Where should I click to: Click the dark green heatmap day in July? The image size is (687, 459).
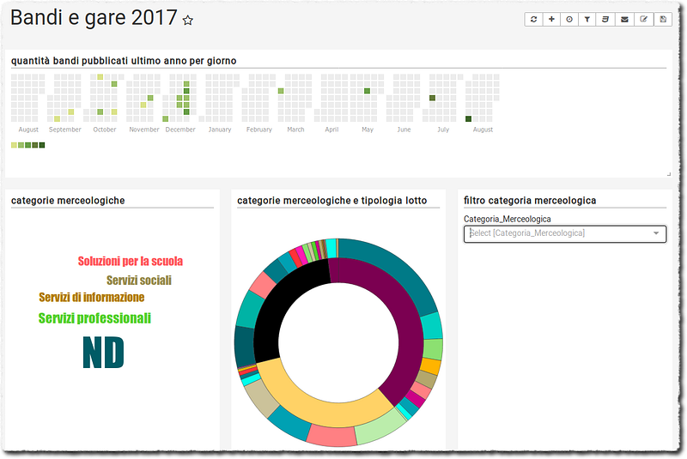[433, 98]
